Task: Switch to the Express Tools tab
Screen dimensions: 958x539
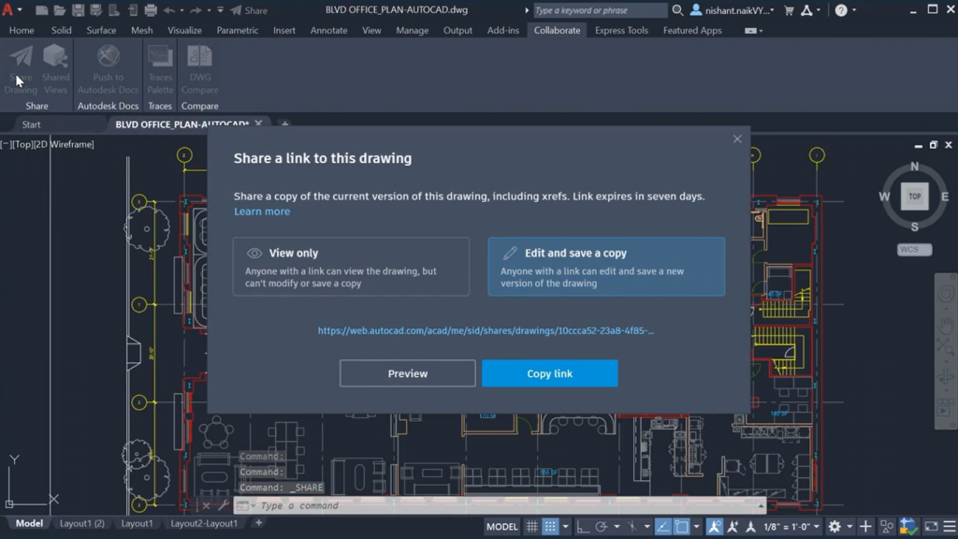Action: point(621,31)
